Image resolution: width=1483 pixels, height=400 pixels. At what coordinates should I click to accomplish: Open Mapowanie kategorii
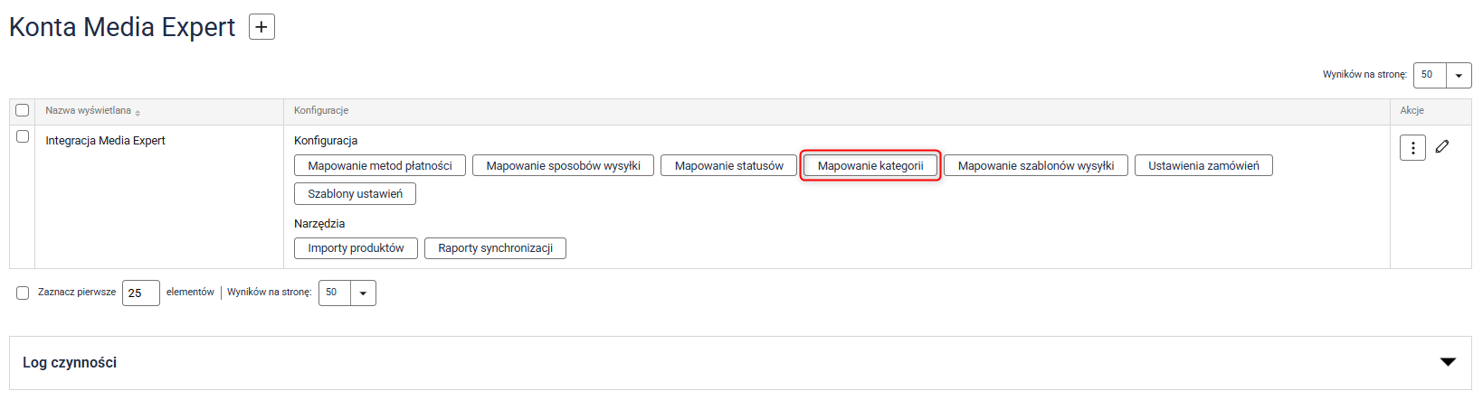click(x=870, y=165)
